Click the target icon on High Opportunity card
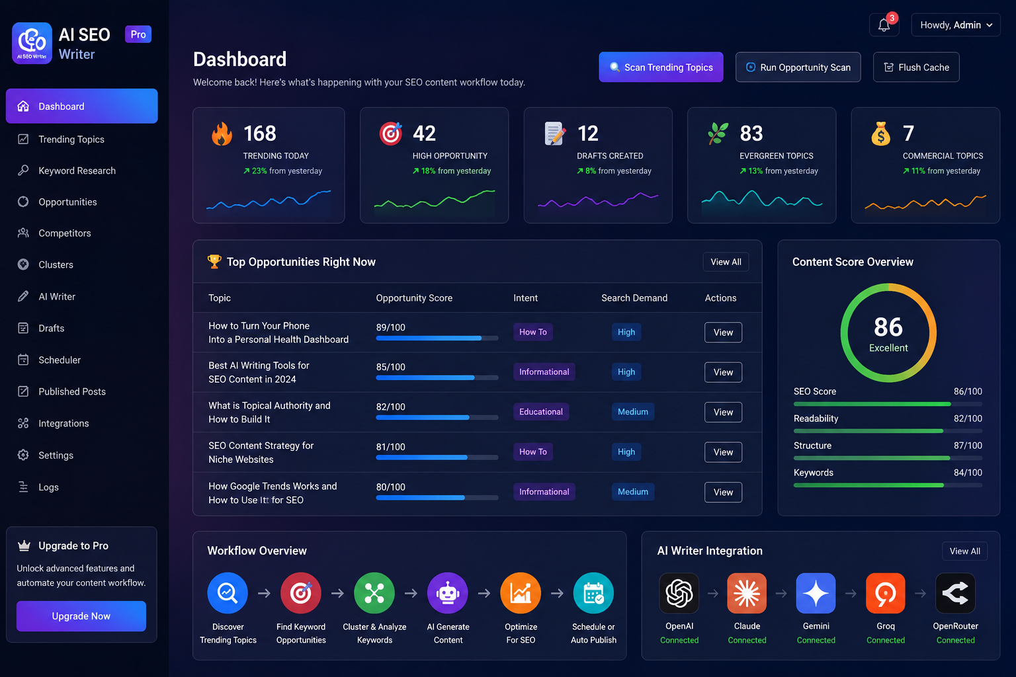 point(391,134)
